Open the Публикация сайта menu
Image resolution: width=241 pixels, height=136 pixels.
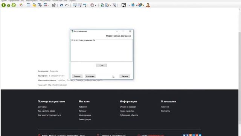click(60, 1)
